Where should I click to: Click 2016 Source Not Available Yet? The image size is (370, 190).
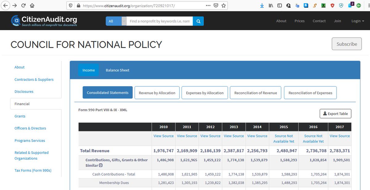tap(313, 139)
